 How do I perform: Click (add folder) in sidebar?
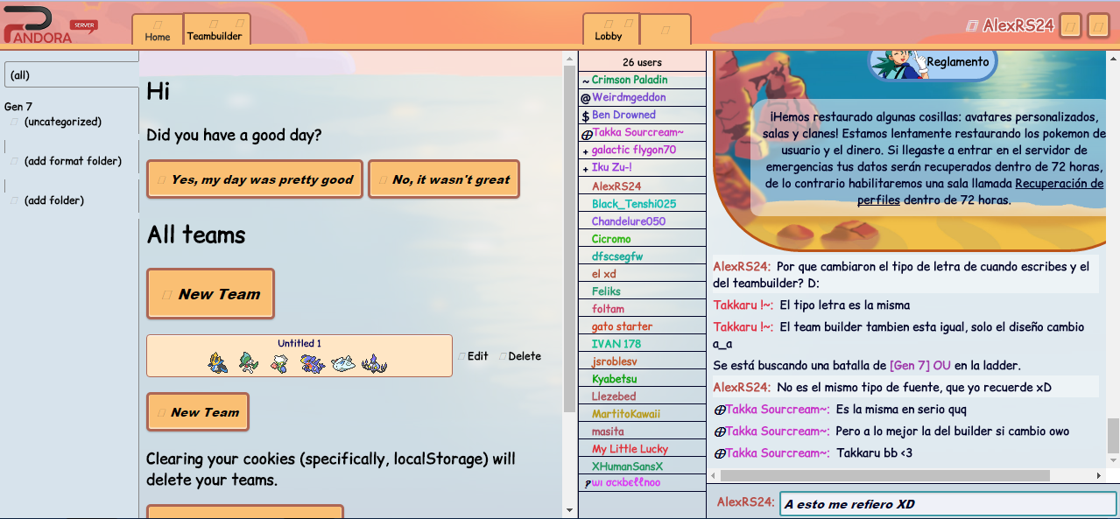54,200
